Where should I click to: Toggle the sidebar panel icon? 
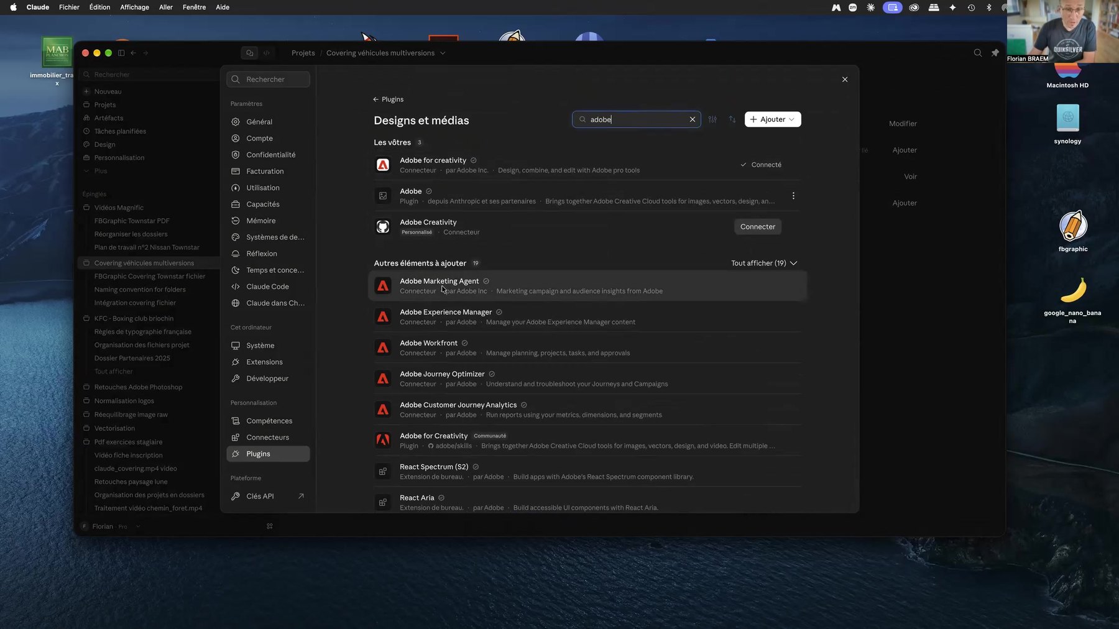coord(121,53)
